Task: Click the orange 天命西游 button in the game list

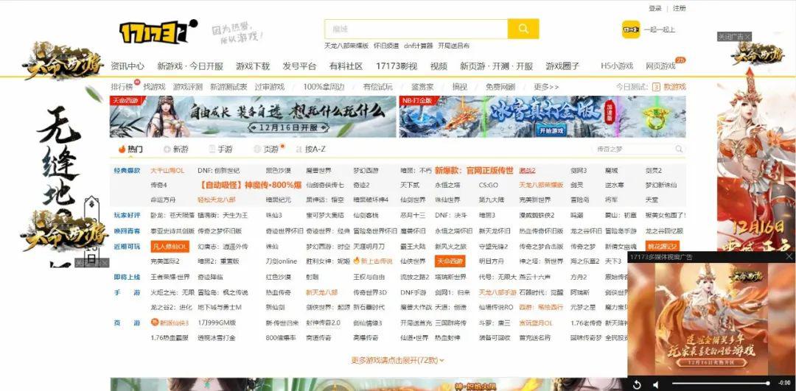Action: click(450, 261)
